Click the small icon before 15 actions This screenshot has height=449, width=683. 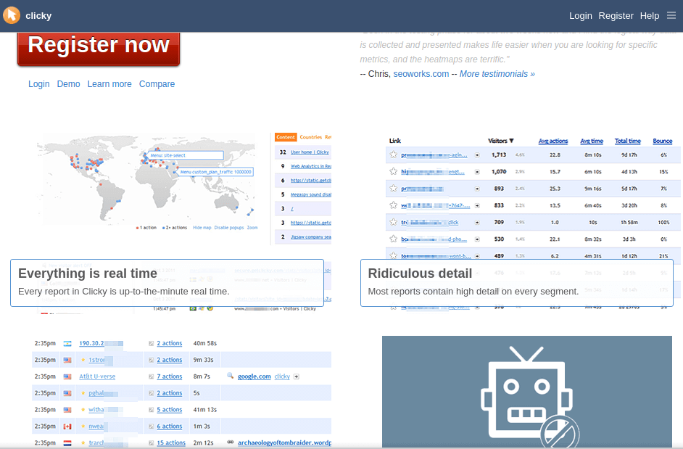coord(151,443)
